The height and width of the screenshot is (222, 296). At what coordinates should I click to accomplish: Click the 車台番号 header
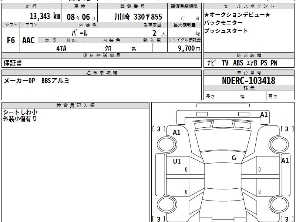tap(249, 73)
